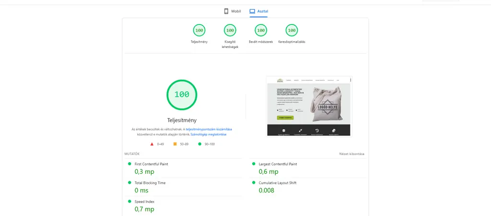The image size is (491, 216).
Task: Jump to Keresőoptimalizálás score gauge
Action: coord(292,31)
